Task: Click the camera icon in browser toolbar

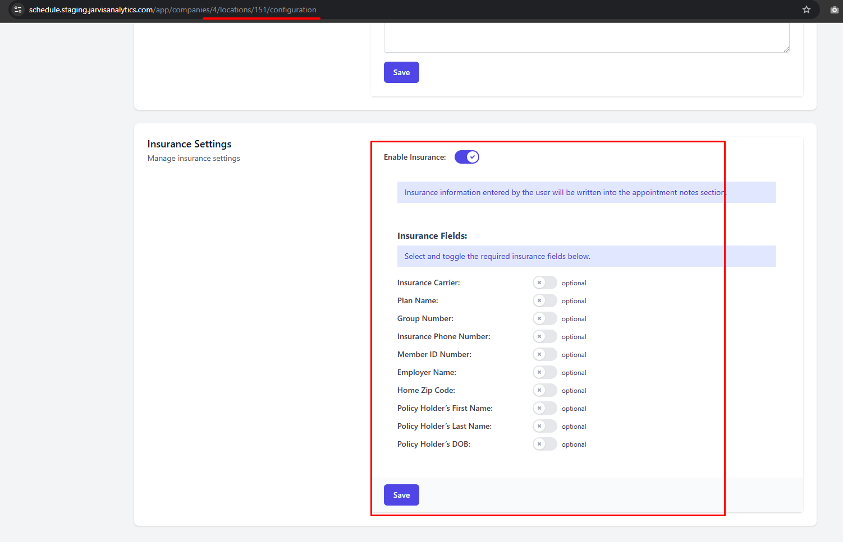Action: pyautogui.click(x=835, y=10)
